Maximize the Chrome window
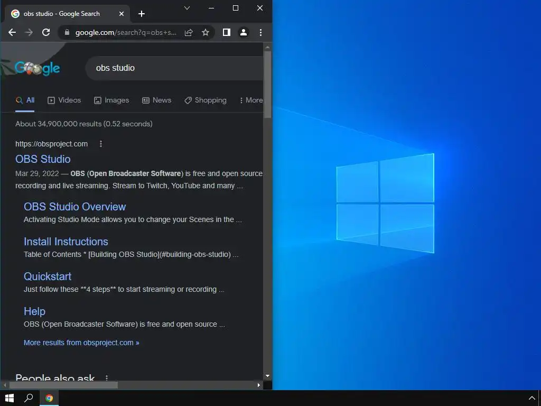The image size is (541, 406). 236,8
